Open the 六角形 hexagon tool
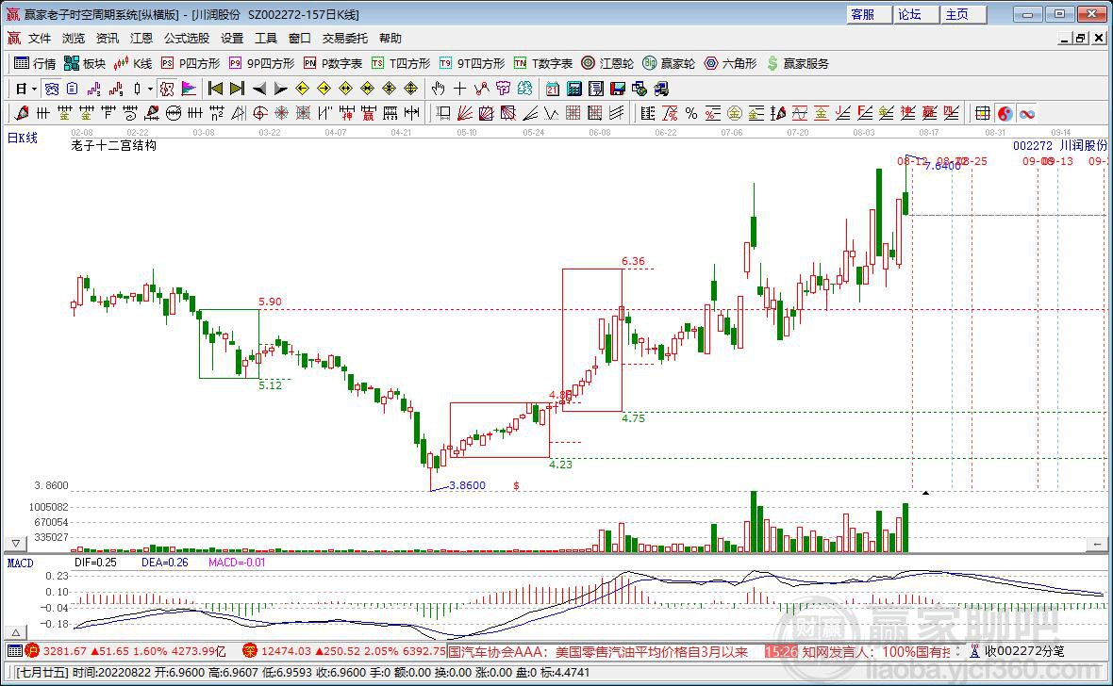 (x=730, y=63)
